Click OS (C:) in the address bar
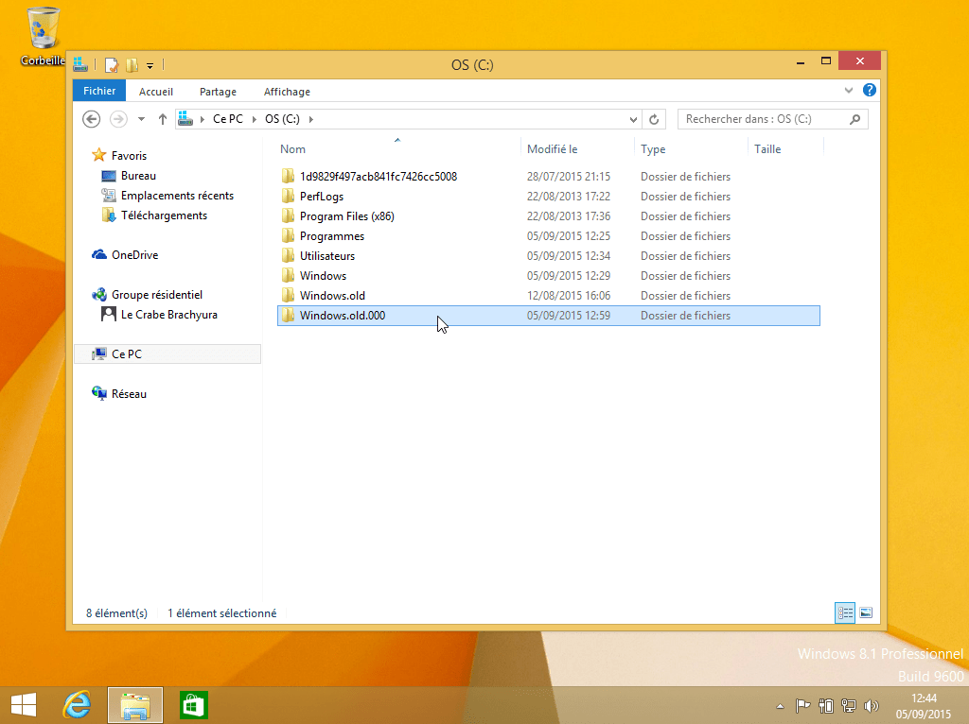969x724 pixels. pos(282,119)
